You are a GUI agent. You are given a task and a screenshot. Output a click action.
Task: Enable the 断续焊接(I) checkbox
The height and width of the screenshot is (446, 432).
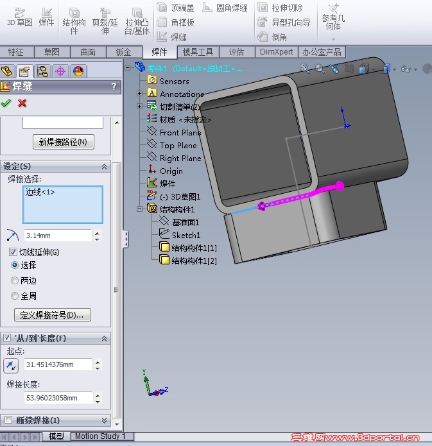click(x=8, y=420)
